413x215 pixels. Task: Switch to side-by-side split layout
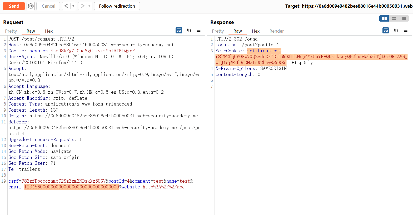coord(384,18)
